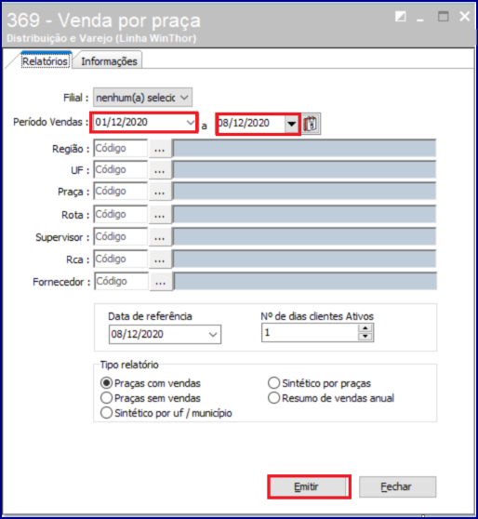Open the Data de referência date dropdown
Viewport: 478px width, 519px height.
[213, 334]
